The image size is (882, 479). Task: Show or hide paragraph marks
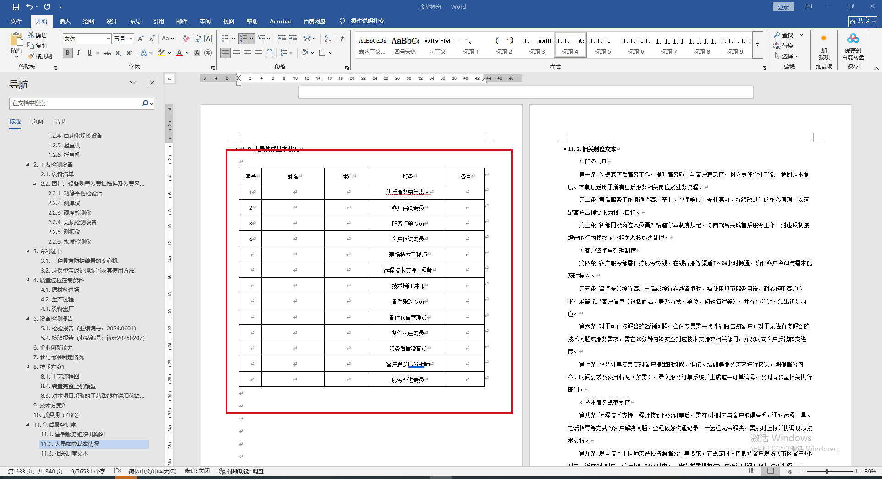click(342, 39)
